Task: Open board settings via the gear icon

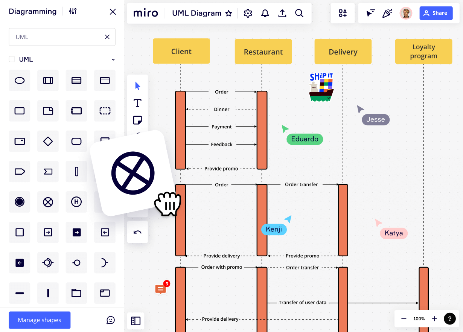Action: [248, 13]
